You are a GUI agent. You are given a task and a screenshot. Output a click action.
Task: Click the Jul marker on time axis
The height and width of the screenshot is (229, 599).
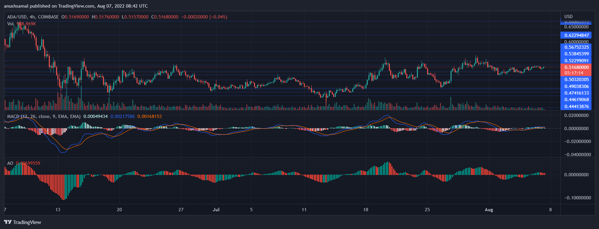coord(216,210)
